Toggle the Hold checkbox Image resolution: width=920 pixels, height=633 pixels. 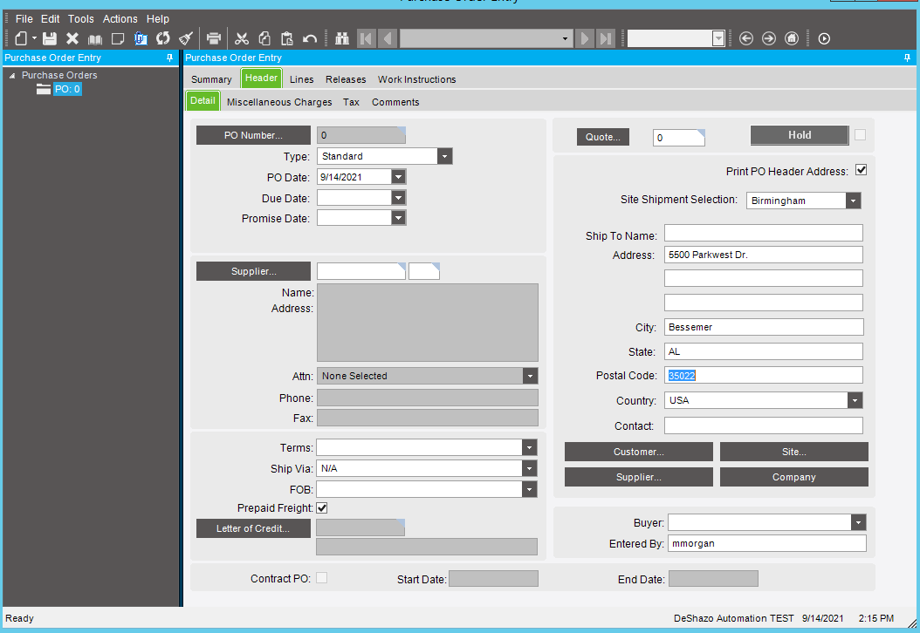[860, 135]
